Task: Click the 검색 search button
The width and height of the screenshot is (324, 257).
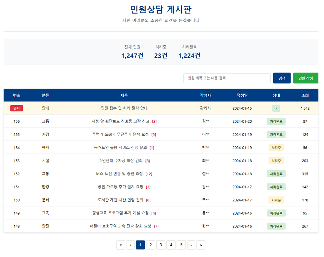Action: pos(282,78)
